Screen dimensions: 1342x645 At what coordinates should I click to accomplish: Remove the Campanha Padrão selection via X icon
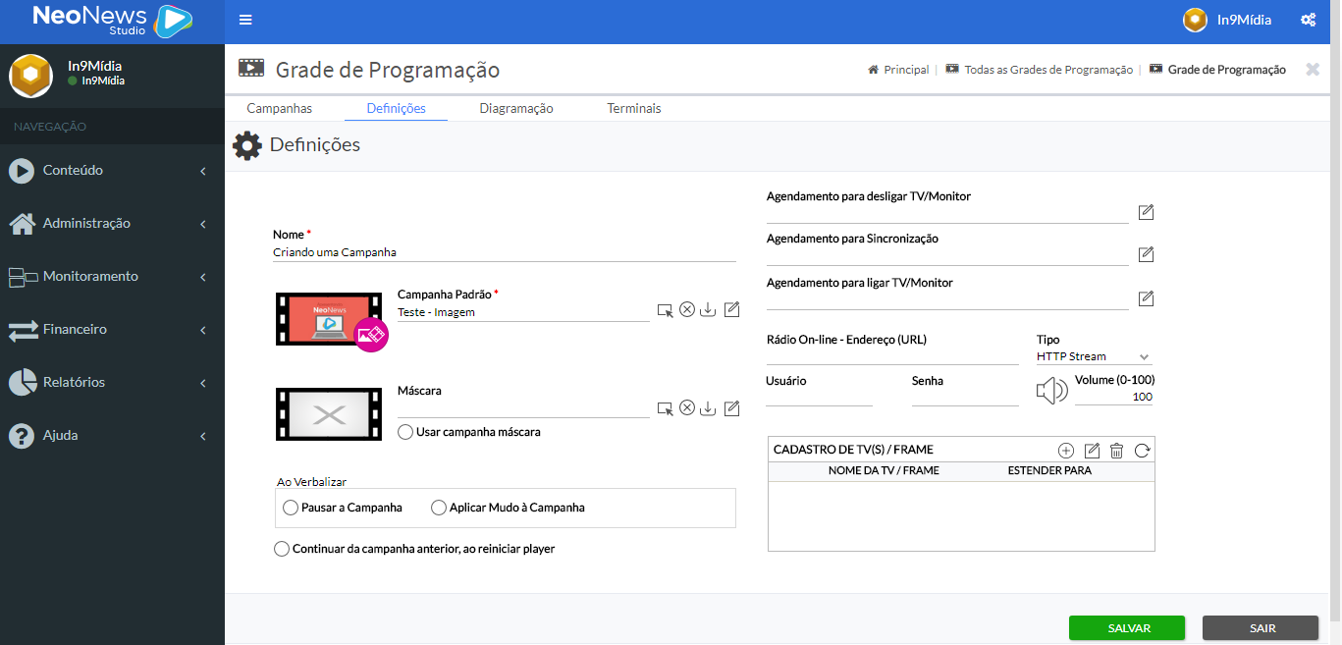click(686, 309)
